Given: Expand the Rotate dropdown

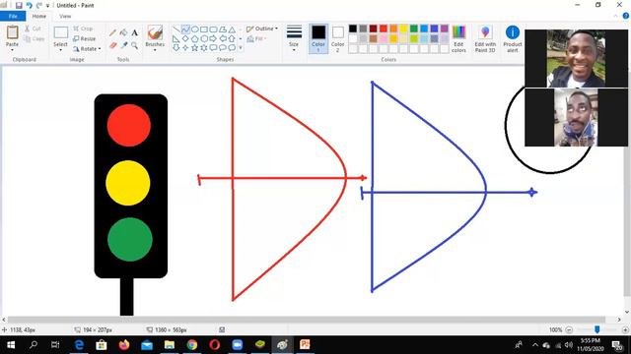Looking at the screenshot, I should pyautogui.click(x=100, y=49).
